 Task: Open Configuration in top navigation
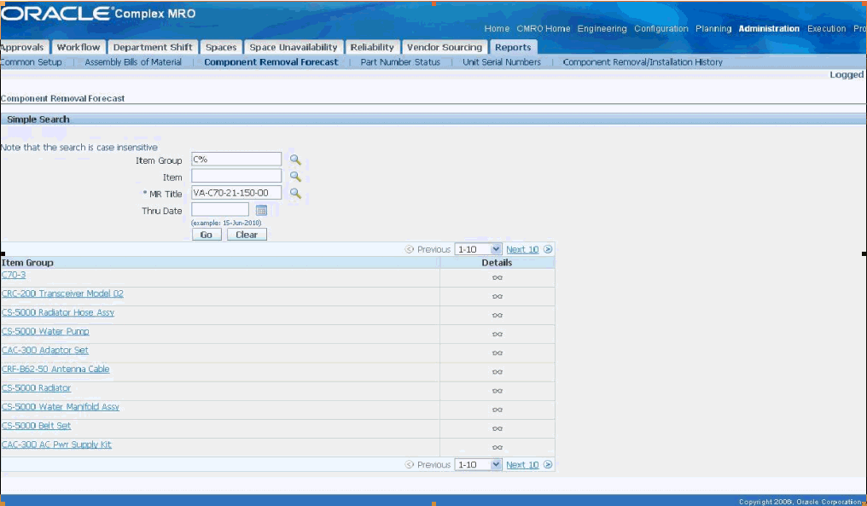(x=661, y=29)
